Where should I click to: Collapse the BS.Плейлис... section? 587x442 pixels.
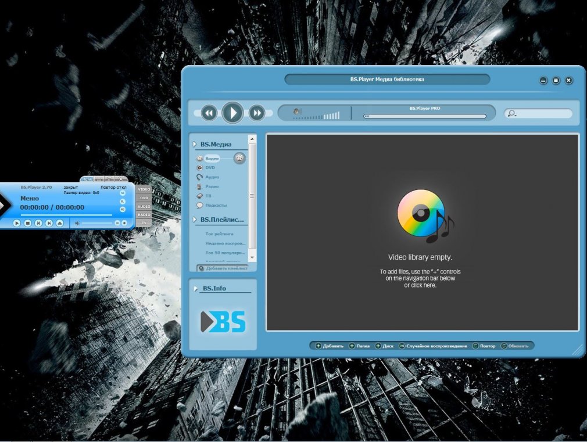[x=195, y=220]
